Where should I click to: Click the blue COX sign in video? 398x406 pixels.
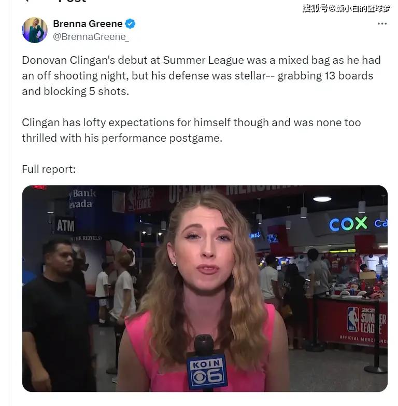[348, 224]
